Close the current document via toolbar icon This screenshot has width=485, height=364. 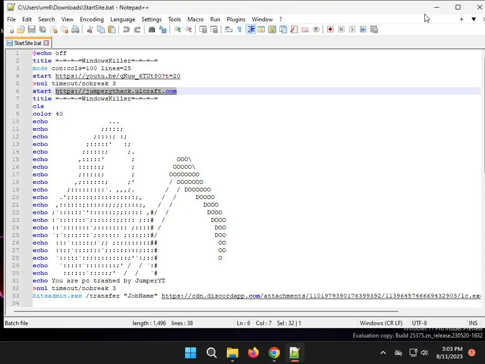[x=54, y=30]
